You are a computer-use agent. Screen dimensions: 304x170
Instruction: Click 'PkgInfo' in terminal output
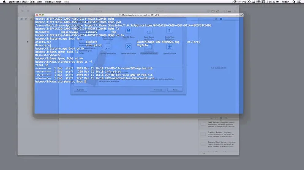coord(142,45)
